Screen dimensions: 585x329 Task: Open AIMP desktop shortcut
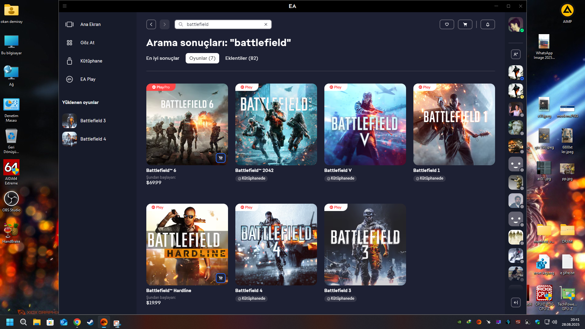[567, 13]
